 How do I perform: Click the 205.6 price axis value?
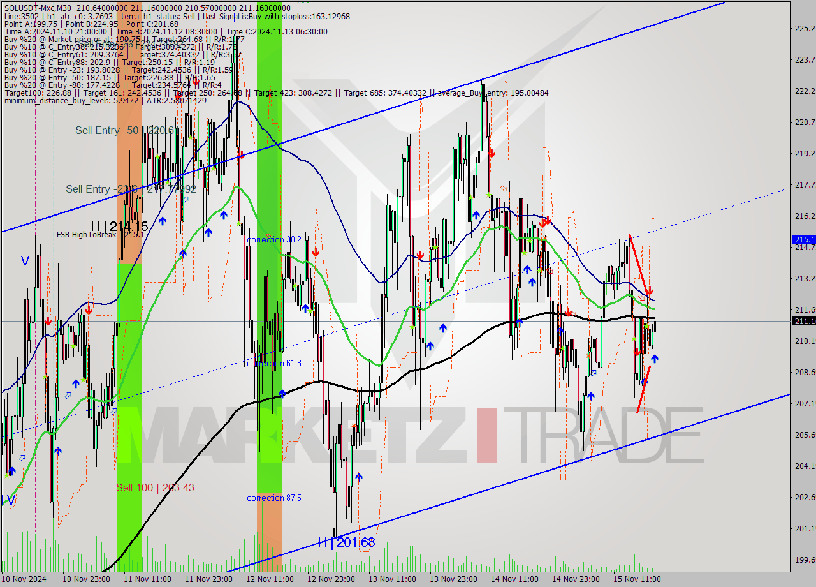click(805, 435)
